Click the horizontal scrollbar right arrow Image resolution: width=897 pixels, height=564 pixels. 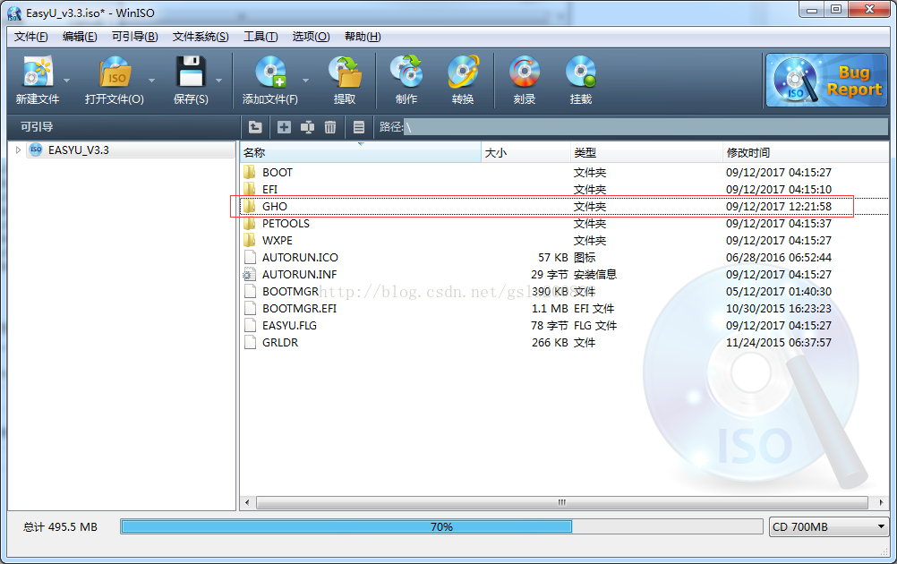pyautogui.click(x=881, y=503)
